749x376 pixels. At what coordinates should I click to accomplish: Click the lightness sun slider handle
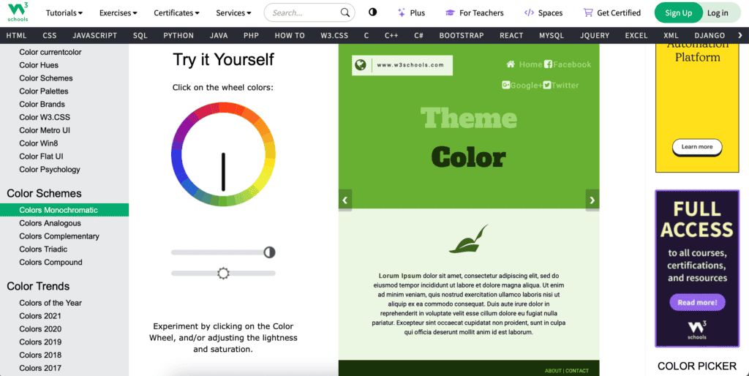223,274
